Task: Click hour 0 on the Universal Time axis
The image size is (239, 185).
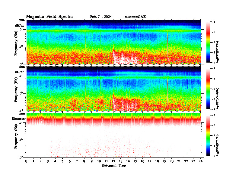Action: pyautogui.click(x=26, y=161)
